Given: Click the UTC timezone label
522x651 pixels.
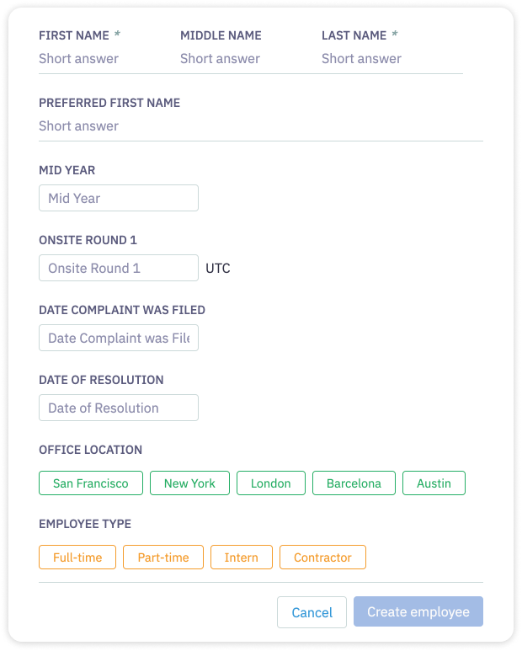Looking at the screenshot, I should (x=218, y=269).
